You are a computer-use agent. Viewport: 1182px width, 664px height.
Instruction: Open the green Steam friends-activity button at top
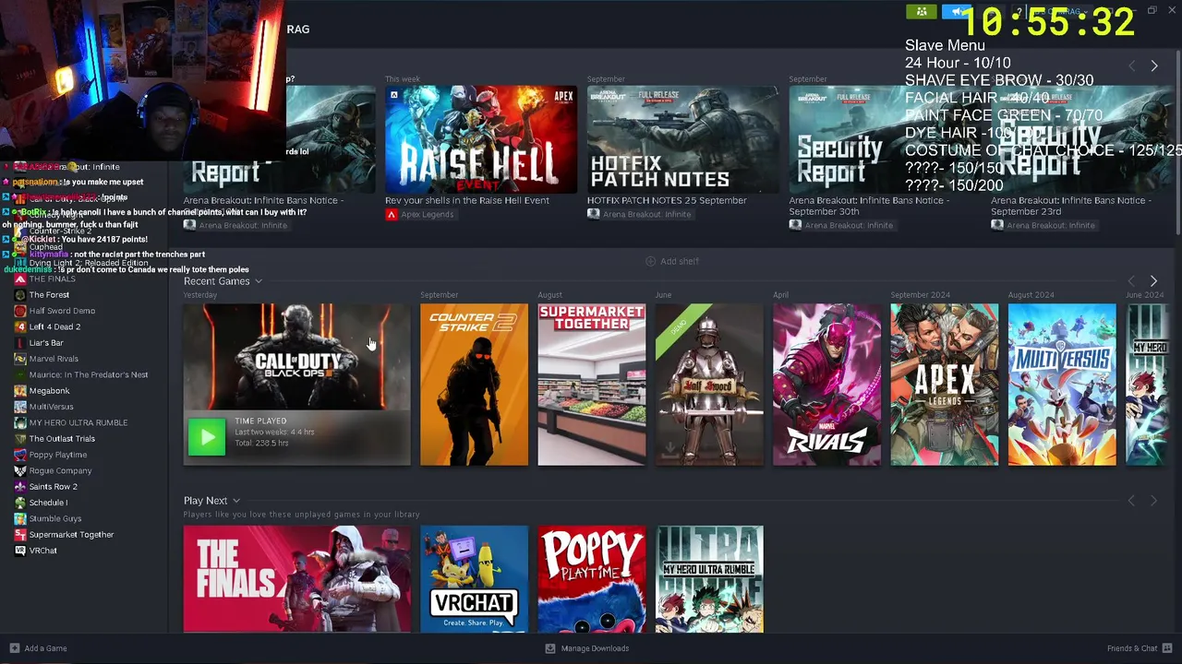pyautogui.click(x=922, y=11)
